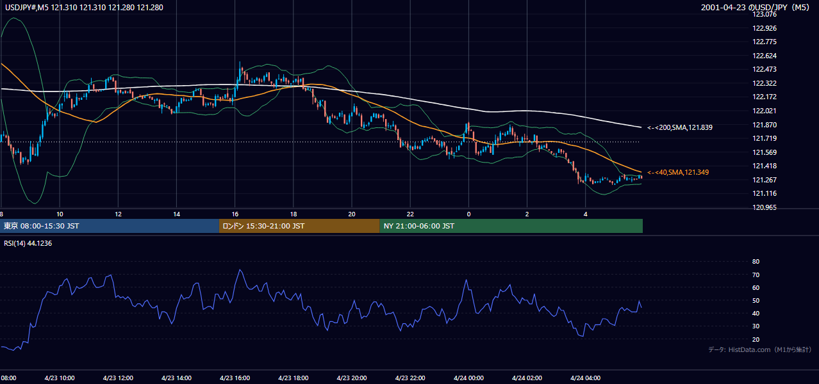The height and width of the screenshot is (384, 819).
Task: Click RSI axis level 40
Action: [756, 313]
